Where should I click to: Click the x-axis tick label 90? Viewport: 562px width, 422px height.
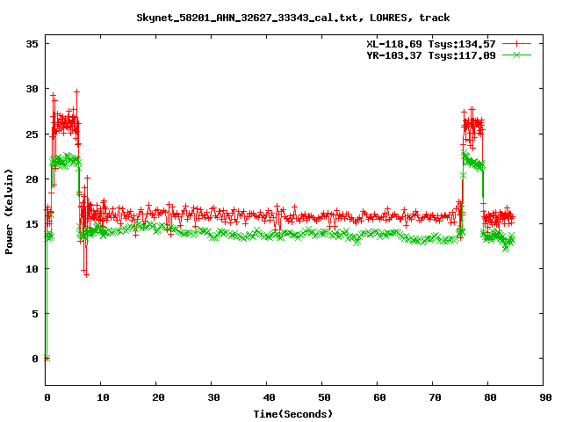(x=545, y=397)
